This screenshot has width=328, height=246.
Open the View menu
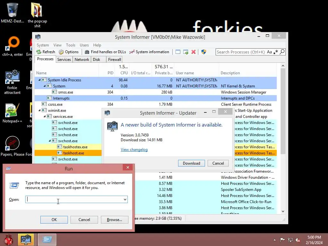57,45
